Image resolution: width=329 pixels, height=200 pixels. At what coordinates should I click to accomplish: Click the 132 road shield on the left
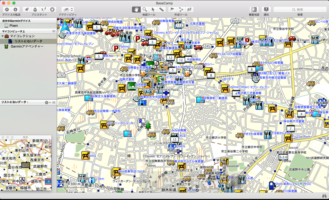61,75
